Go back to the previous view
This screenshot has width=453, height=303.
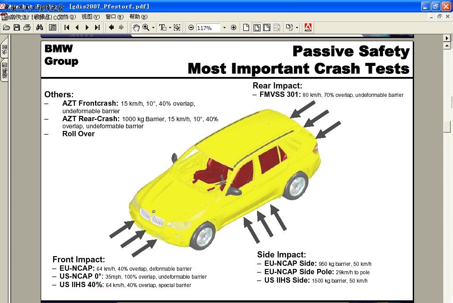[111, 28]
